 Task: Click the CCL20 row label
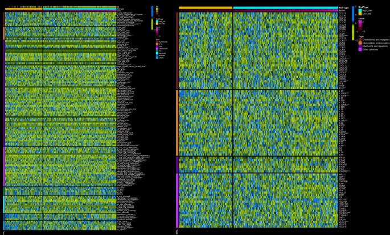point(342,22)
